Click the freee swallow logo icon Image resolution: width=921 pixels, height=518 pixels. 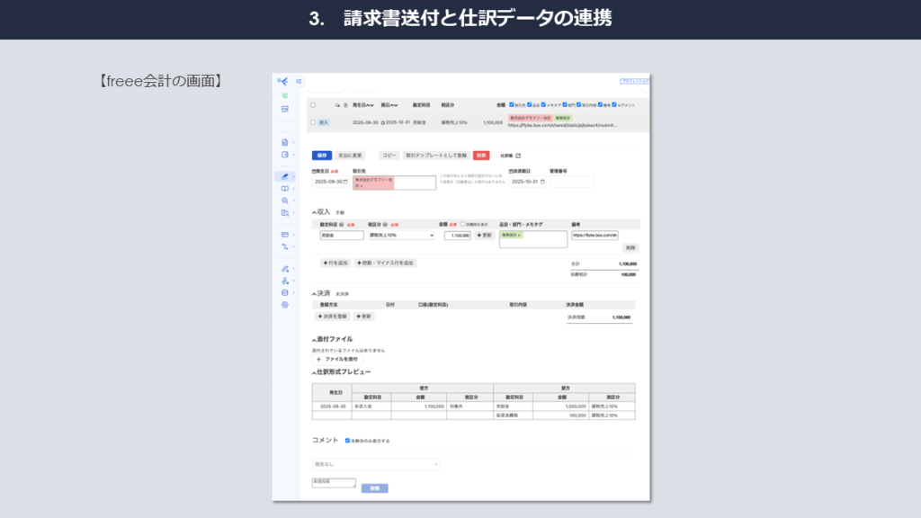click(283, 82)
